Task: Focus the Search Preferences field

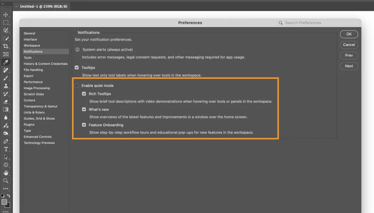Action: (319, 23)
